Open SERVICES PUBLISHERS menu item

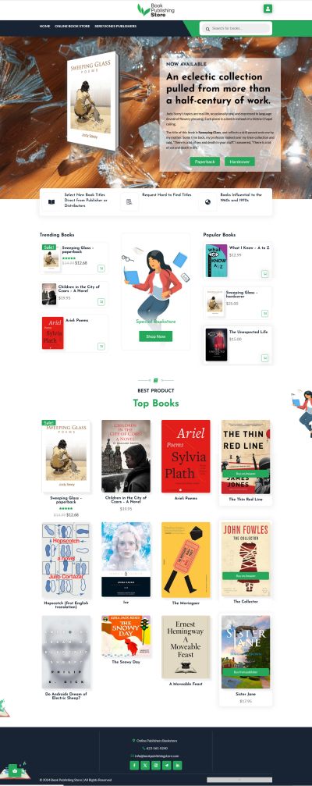(115, 26)
